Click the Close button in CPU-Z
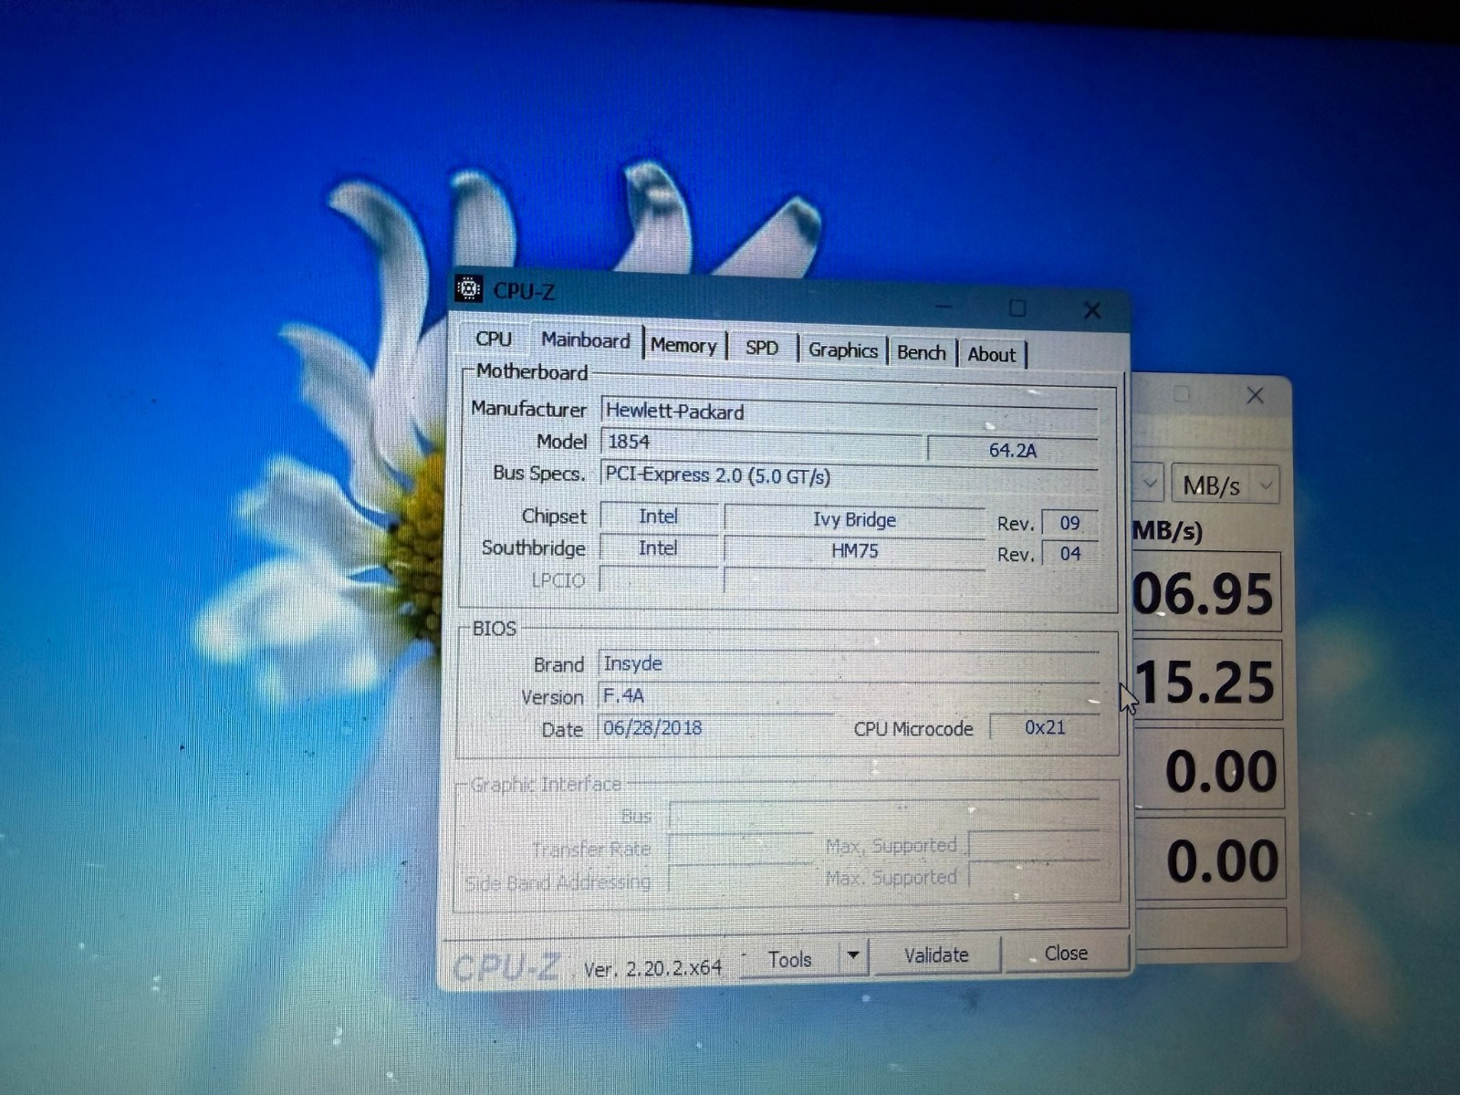Screen dimensions: 1460x1095 coord(1066,954)
